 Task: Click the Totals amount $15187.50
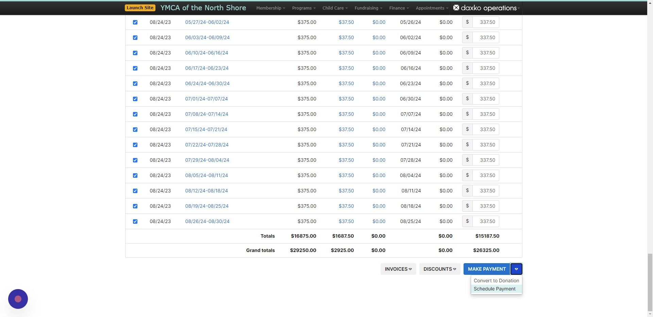point(487,236)
